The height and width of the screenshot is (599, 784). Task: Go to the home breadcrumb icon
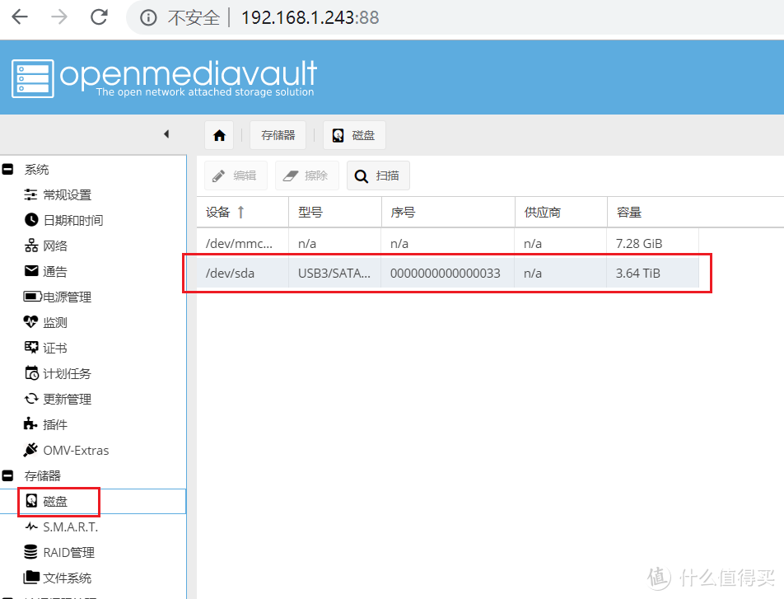point(219,135)
